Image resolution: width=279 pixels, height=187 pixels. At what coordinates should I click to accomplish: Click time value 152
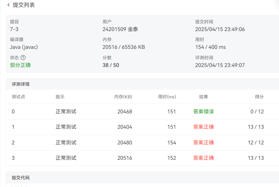pyautogui.click(x=172, y=158)
